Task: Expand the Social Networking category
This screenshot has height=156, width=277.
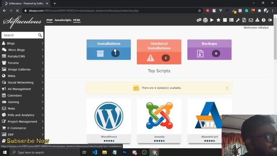Action: point(22,82)
